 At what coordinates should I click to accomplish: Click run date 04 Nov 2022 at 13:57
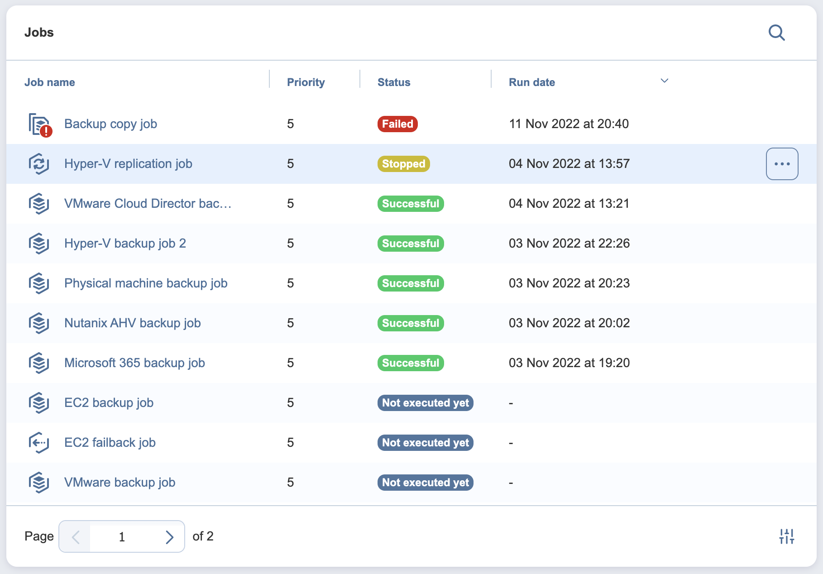(x=569, y=164)
